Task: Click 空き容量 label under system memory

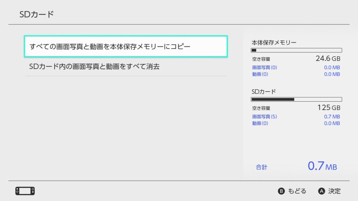Action: (261, 59)
